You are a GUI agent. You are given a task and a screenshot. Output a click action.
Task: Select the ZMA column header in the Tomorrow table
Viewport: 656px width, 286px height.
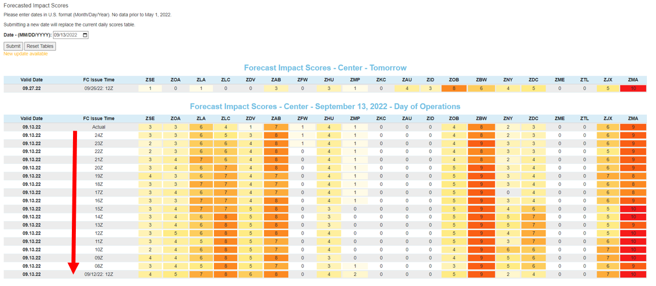coord(633,80)
